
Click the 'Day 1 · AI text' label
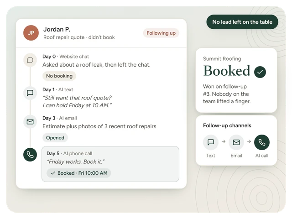[x=58, y=89]
